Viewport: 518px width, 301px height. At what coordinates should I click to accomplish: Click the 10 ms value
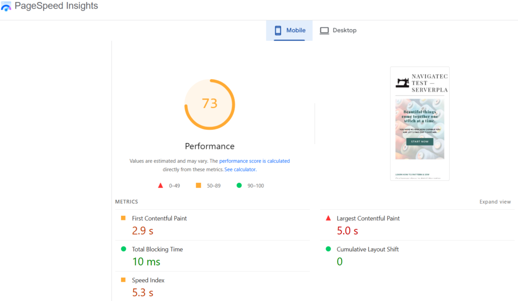[x=146, y=261]
